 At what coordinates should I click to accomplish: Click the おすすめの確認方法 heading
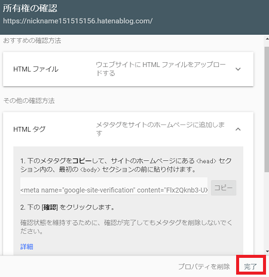click(32, 41)
